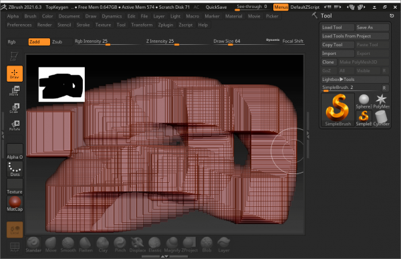Expand Lightbox Tools

355,80
